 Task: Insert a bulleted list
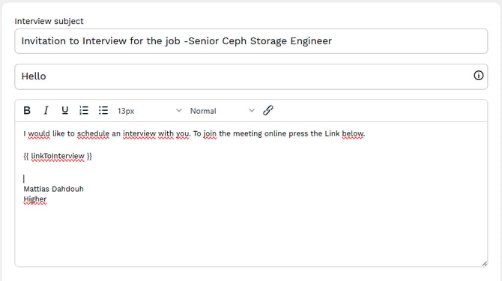pyautogui.click(x=103, y=110)
